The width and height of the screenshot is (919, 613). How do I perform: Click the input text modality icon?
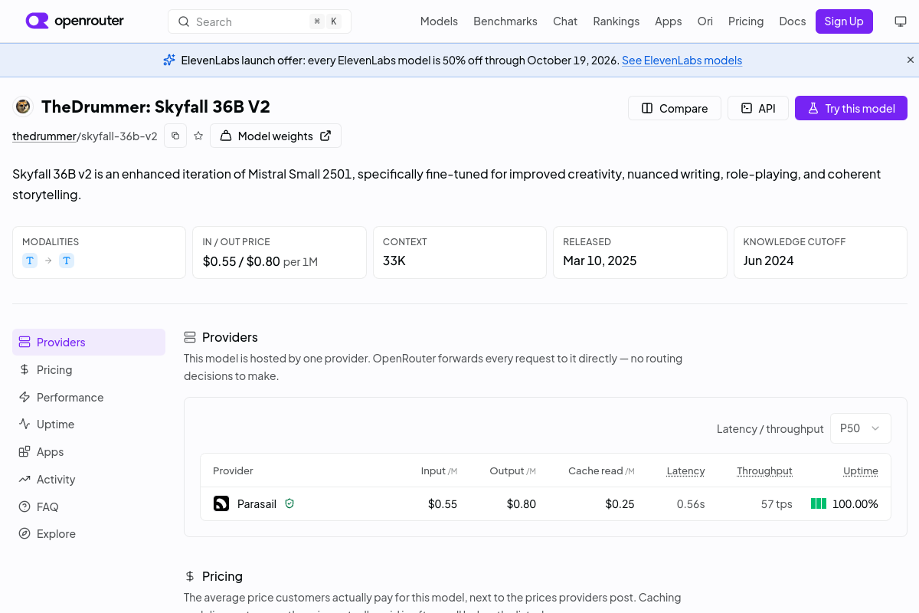[30, 261]
